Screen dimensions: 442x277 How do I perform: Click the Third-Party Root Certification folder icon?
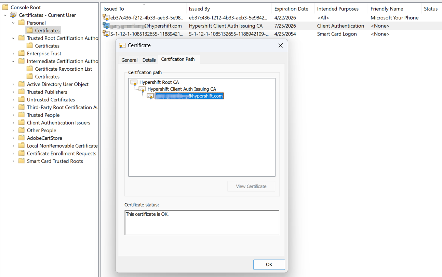(x=22, y=107)
